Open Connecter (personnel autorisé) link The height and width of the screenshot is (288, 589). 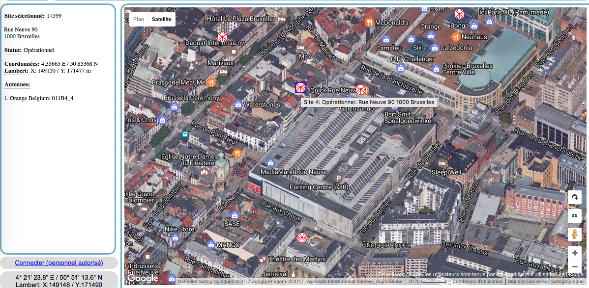[x=59, y=263]
